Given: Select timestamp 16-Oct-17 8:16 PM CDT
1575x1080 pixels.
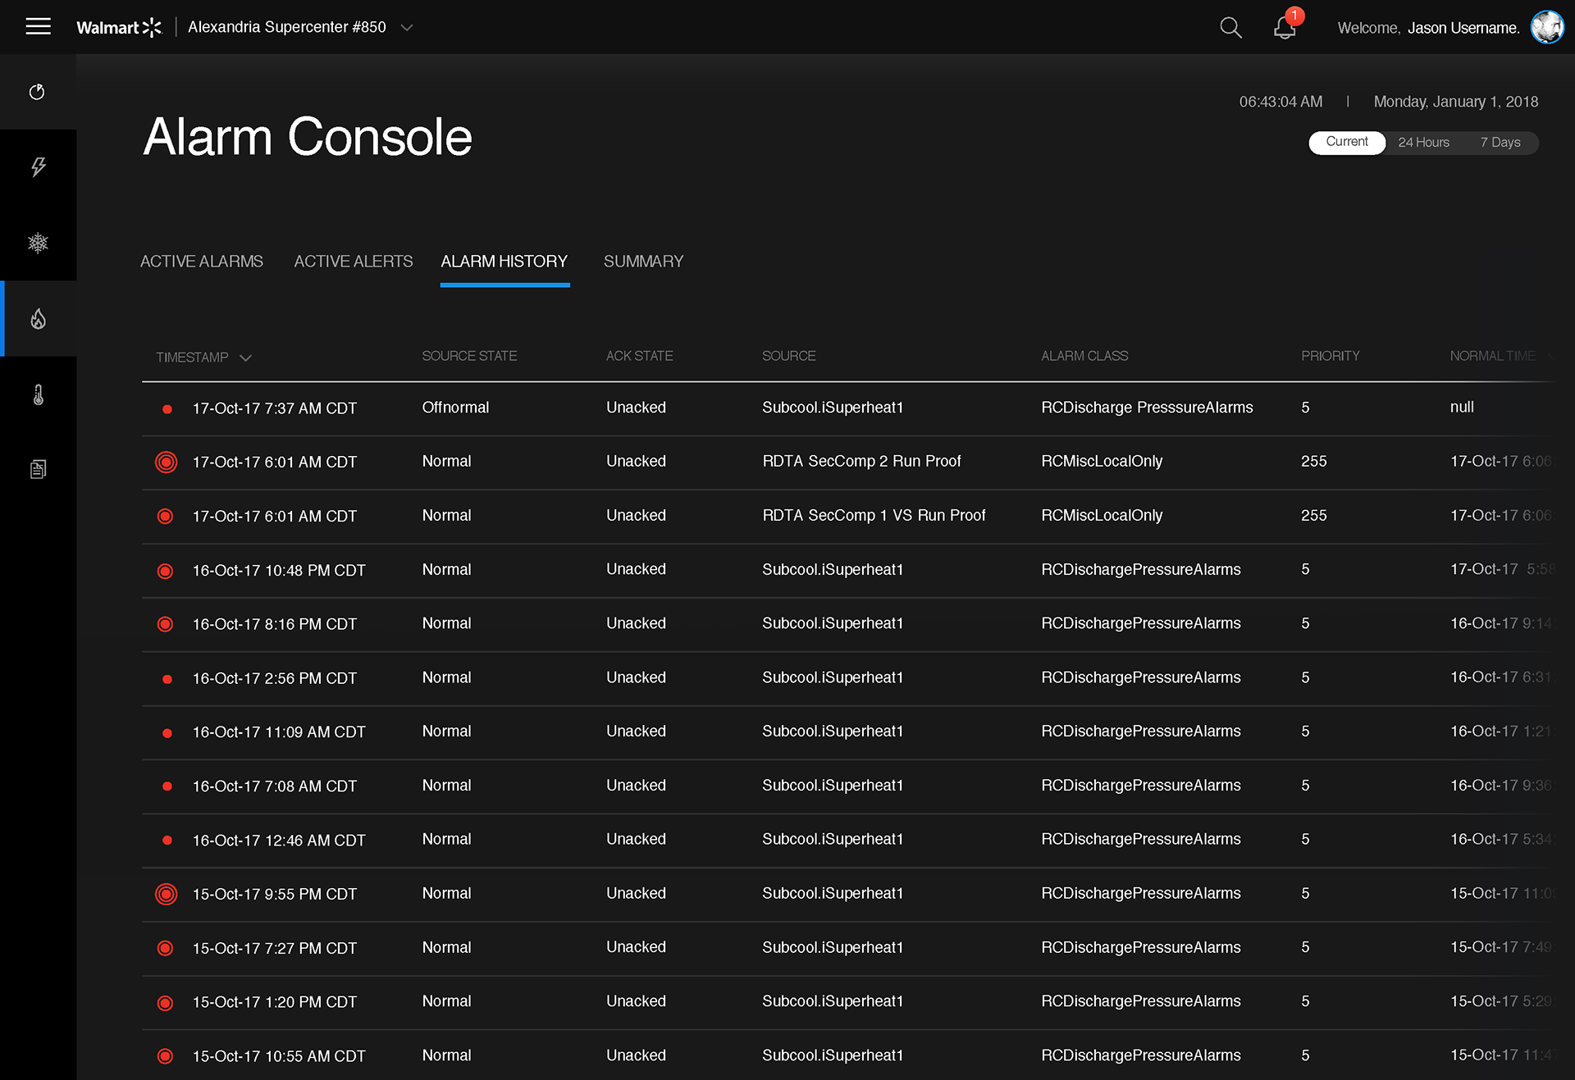Looking at the screenshot, I should tap(274, 624).
